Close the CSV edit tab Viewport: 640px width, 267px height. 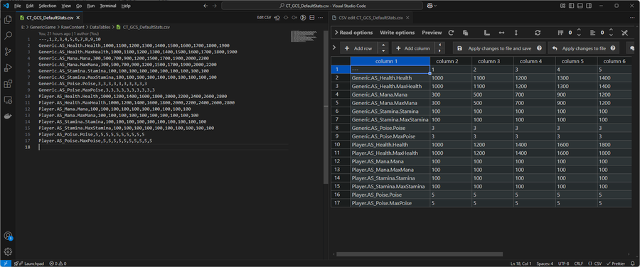[407, 18]
